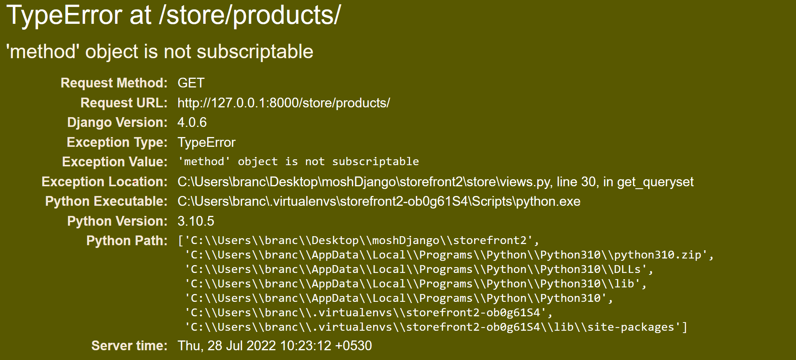Viewport: 796px width, 360px height.
Task: Click the Python Executable label
Action: (x=106, y=201)
